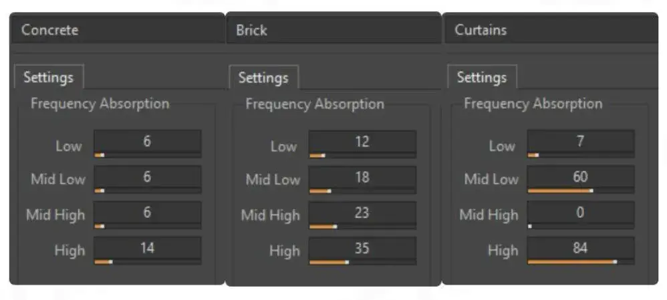Select the Curtains title bar
The image size is (667, 300).
tap(551, 30)
